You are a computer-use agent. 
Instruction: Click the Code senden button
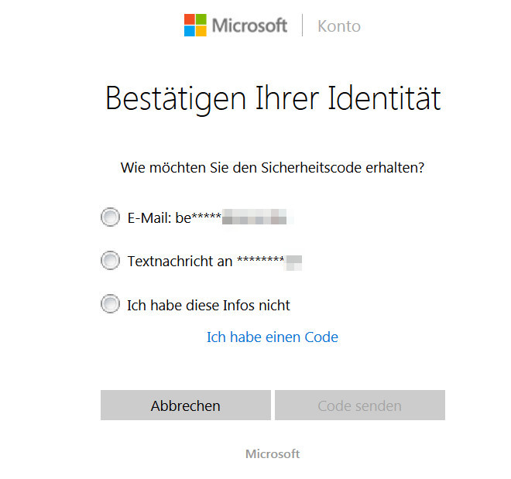point(360,405)
